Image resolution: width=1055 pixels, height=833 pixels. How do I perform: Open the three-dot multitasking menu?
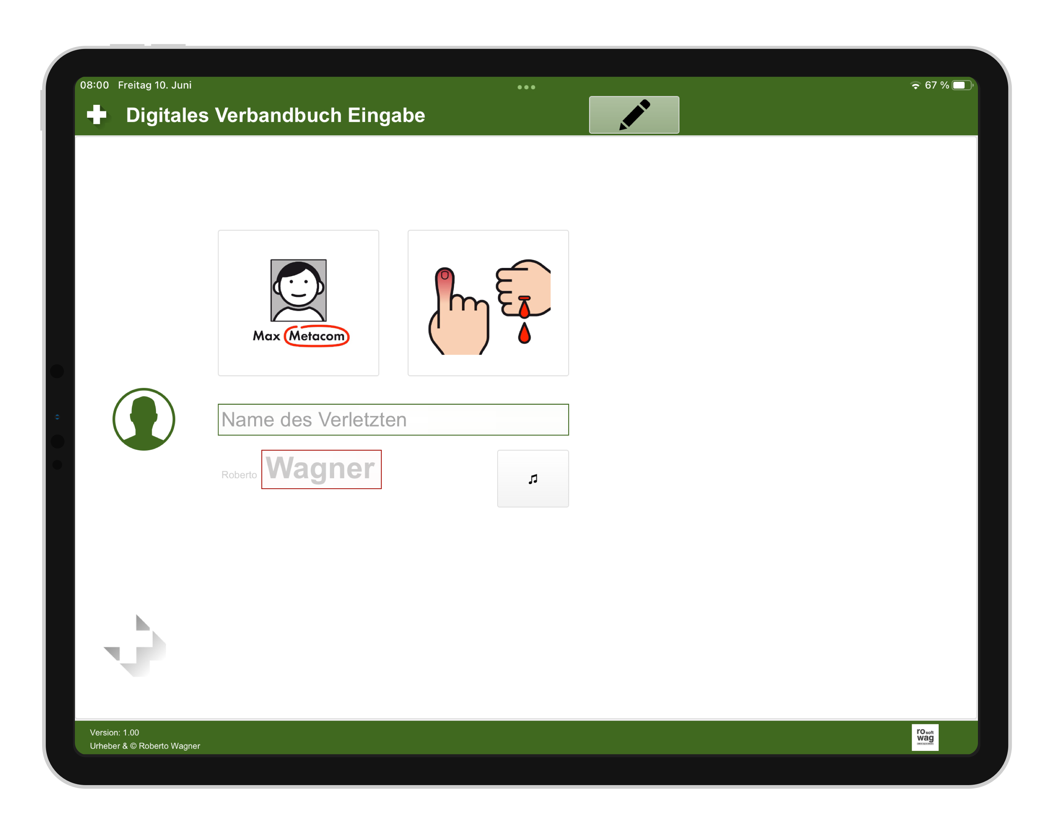click(526, 87)
